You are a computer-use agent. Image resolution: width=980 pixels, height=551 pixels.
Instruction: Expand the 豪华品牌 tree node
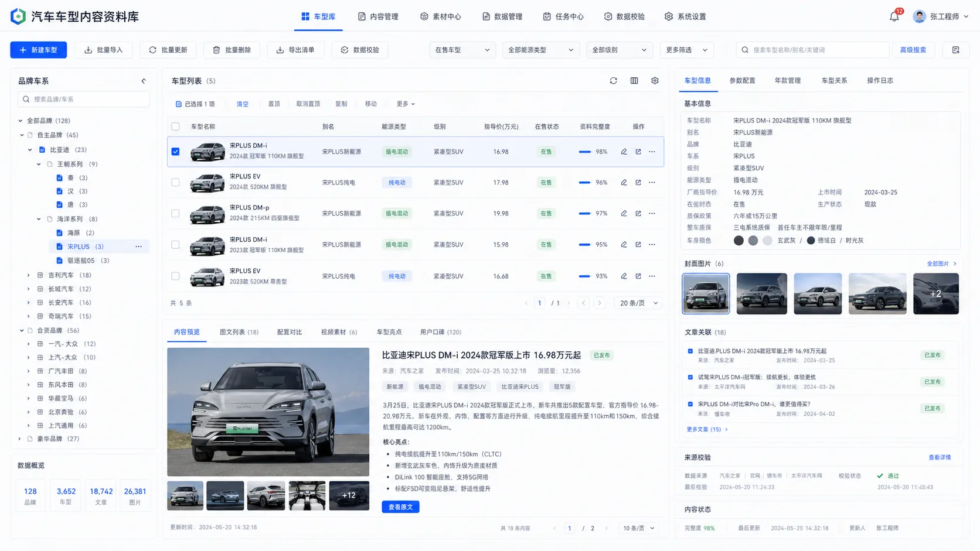[x=20, y=439]
